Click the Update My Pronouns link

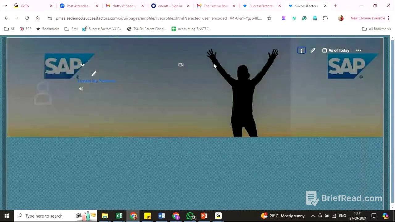pyautogui.click(x=97, y=81)
